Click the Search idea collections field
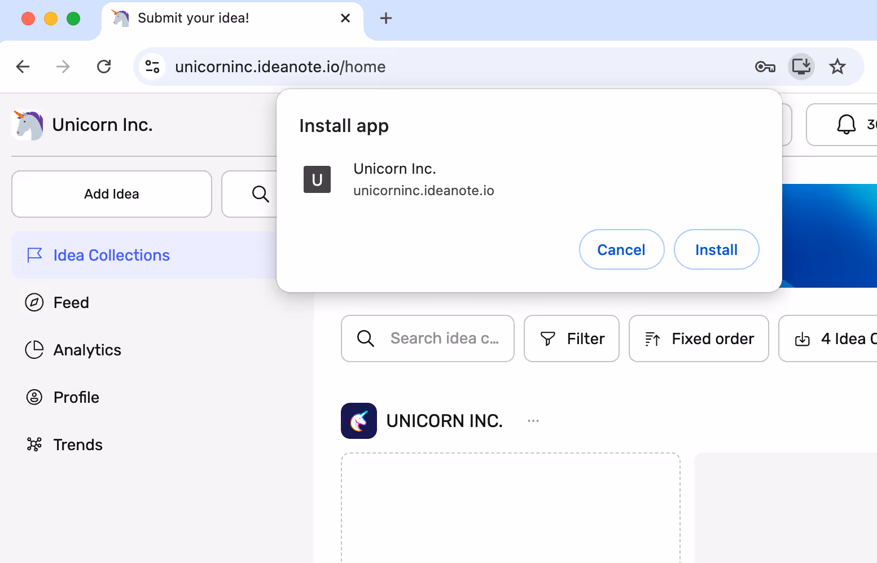 (x=428, y=338)
